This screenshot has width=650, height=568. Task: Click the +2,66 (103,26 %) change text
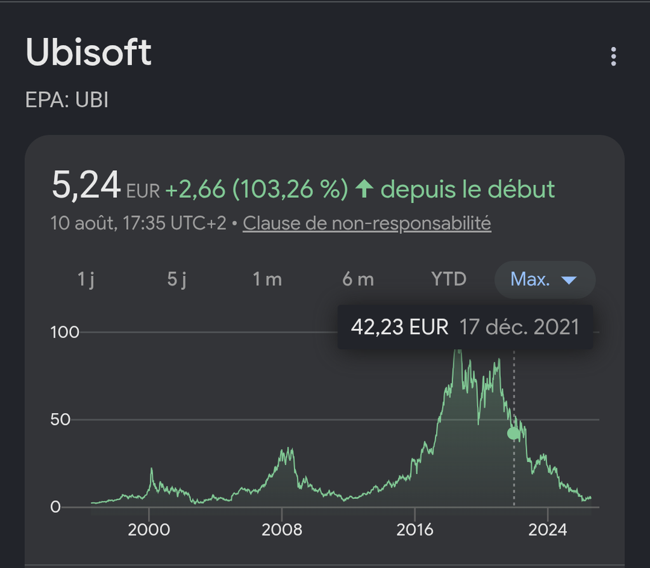(x=257, y=190)
